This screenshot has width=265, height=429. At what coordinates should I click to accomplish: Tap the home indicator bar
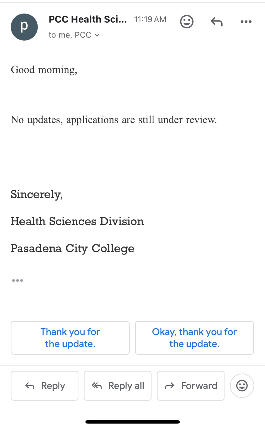(132, 422)
